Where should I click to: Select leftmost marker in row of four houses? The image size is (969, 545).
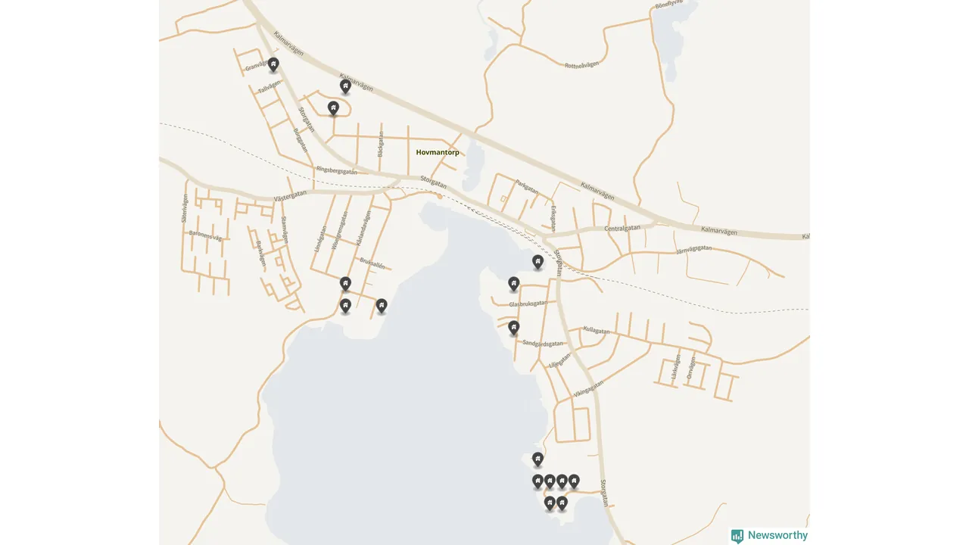[x=537, y=481]
